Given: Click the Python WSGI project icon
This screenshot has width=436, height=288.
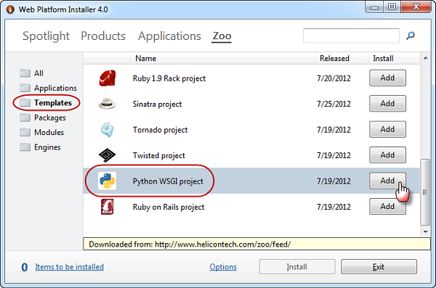Looking at the screenshot, I should point(108,181).
